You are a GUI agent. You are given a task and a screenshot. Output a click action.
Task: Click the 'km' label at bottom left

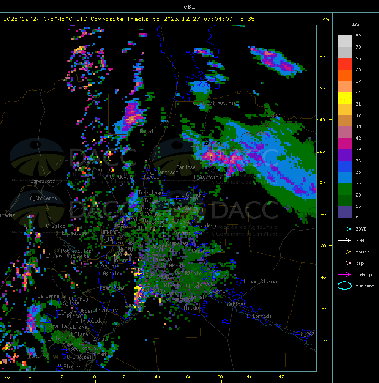(7, 378)
